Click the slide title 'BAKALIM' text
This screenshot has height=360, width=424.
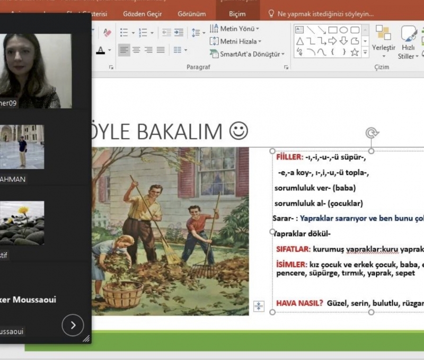tap(180, 131)
